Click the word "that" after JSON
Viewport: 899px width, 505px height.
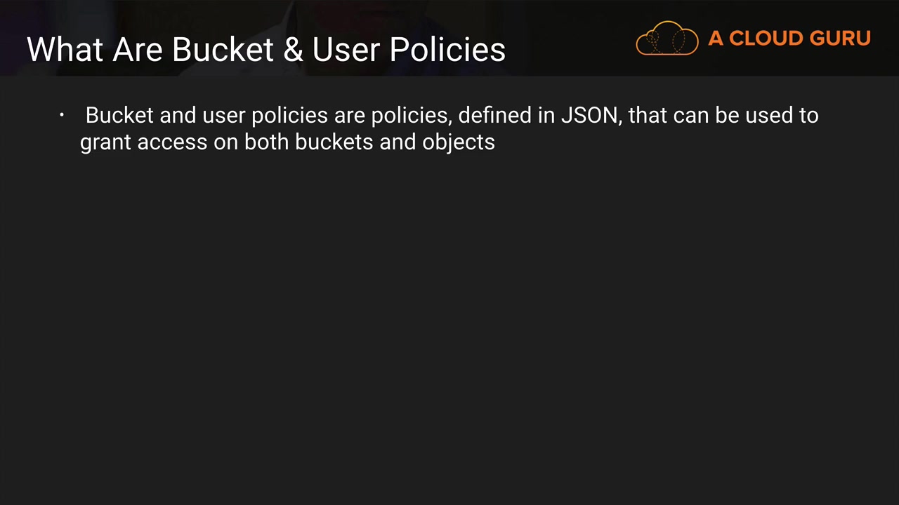(648, 115)
